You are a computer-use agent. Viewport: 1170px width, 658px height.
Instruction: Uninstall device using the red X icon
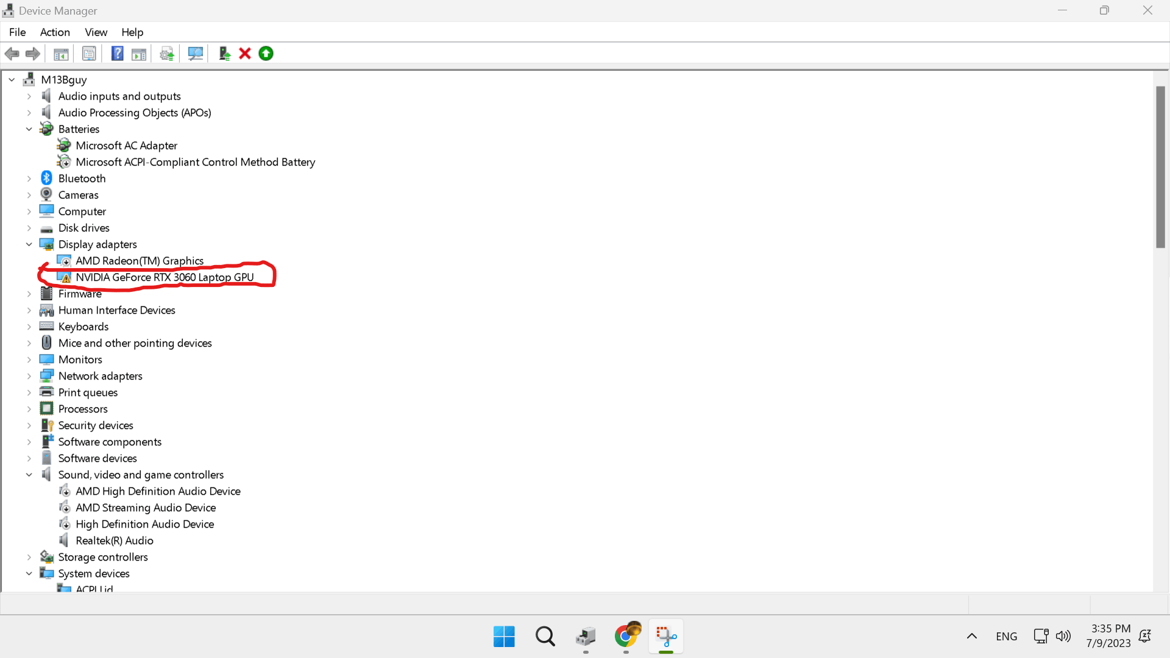coord(244,54)
